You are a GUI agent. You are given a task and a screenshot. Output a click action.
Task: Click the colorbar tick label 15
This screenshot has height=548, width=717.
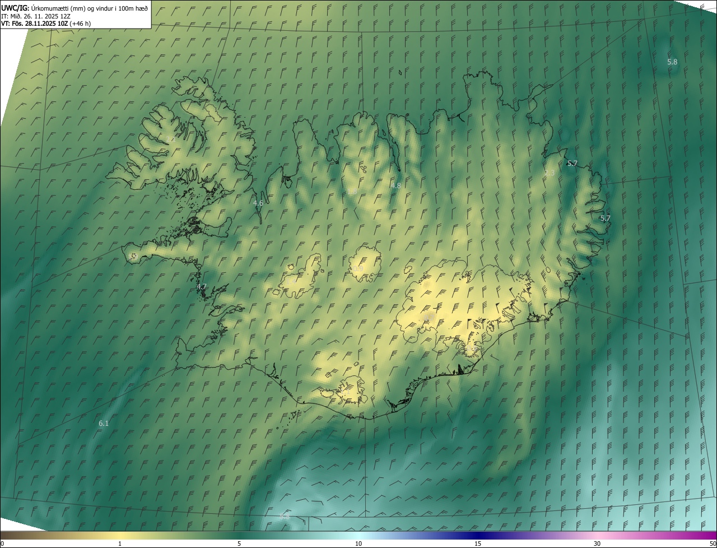[478, 544]
